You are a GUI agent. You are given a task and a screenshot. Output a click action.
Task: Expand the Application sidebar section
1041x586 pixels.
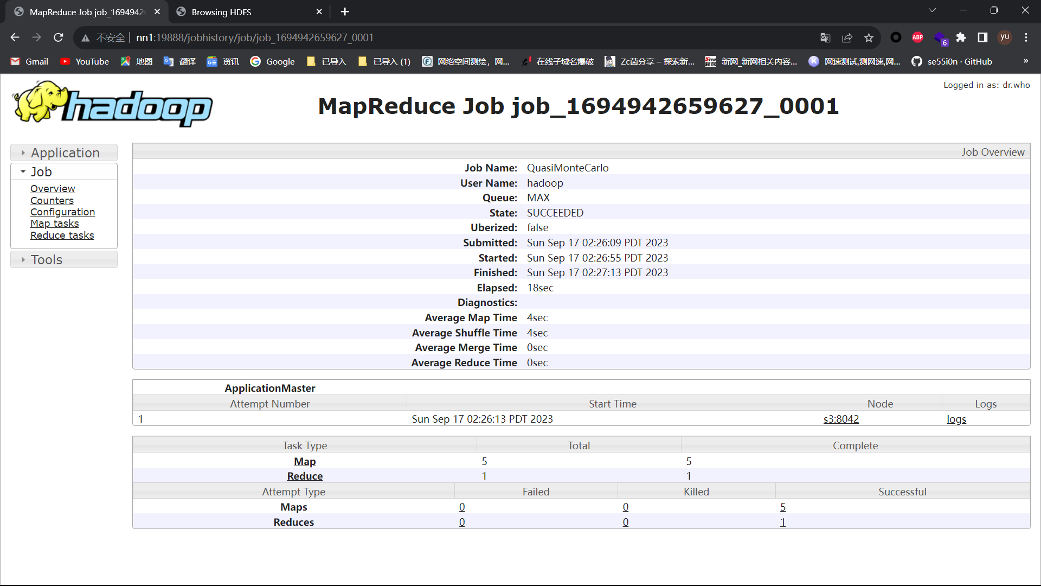(x=64, y=152)
